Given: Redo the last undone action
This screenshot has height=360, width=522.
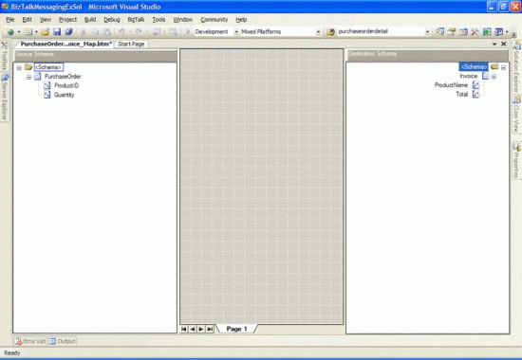Looking at the screenshot, I should point(139,31).
